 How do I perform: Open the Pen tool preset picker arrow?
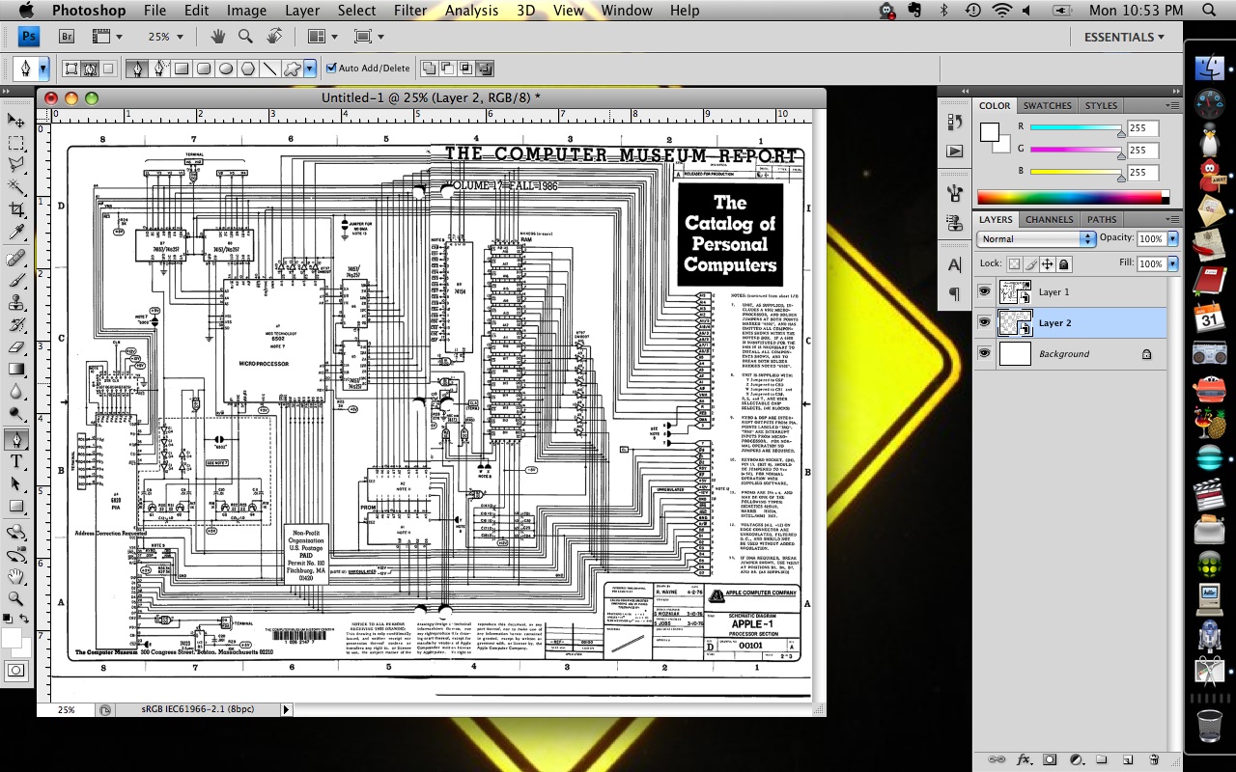[x=43, y=69]
